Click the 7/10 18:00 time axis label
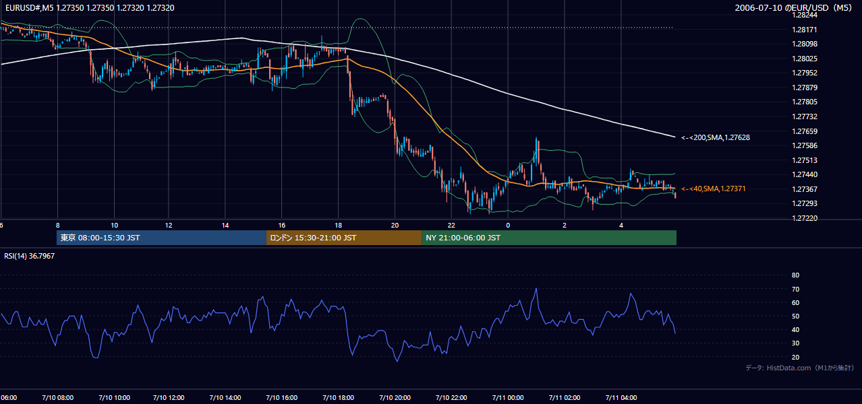Viewport: 862px width, 404px height. click(339, 398)
